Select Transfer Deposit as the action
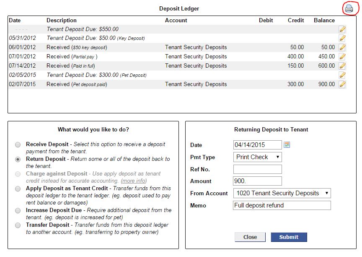 (x=18, y=225)
